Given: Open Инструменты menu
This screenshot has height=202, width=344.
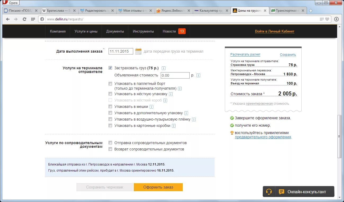Looking at the screenshot, I should 143,31.
